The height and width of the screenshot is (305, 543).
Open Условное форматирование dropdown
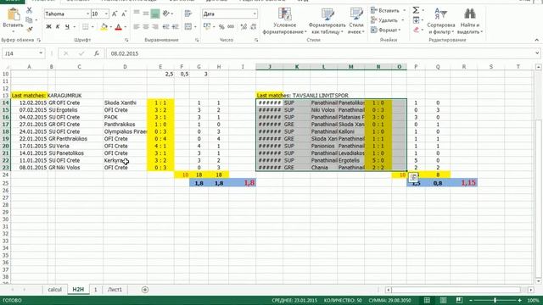pos(284,20)
